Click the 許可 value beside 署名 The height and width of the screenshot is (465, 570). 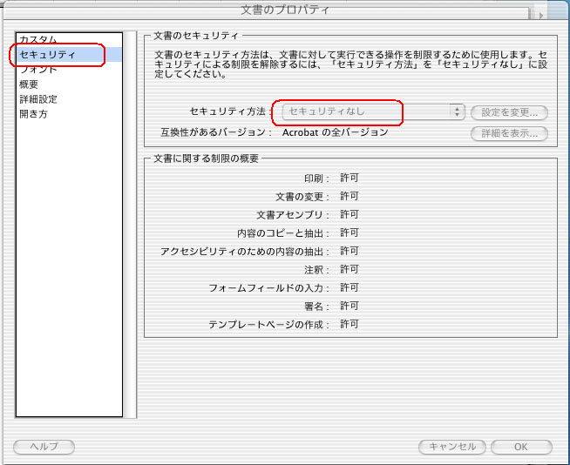[x=349, y=306]
